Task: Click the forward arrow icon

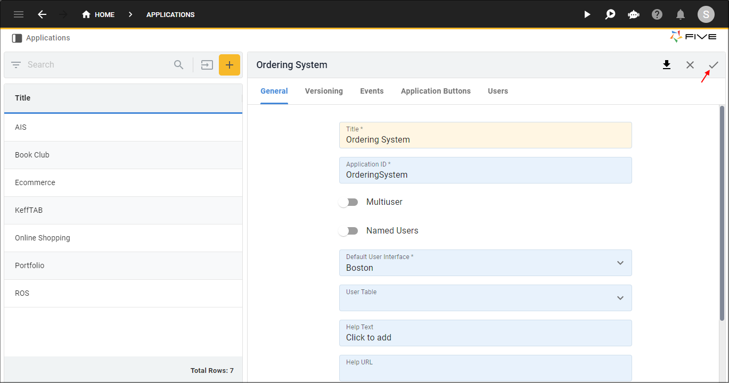Action: click(x=63, y=14)
